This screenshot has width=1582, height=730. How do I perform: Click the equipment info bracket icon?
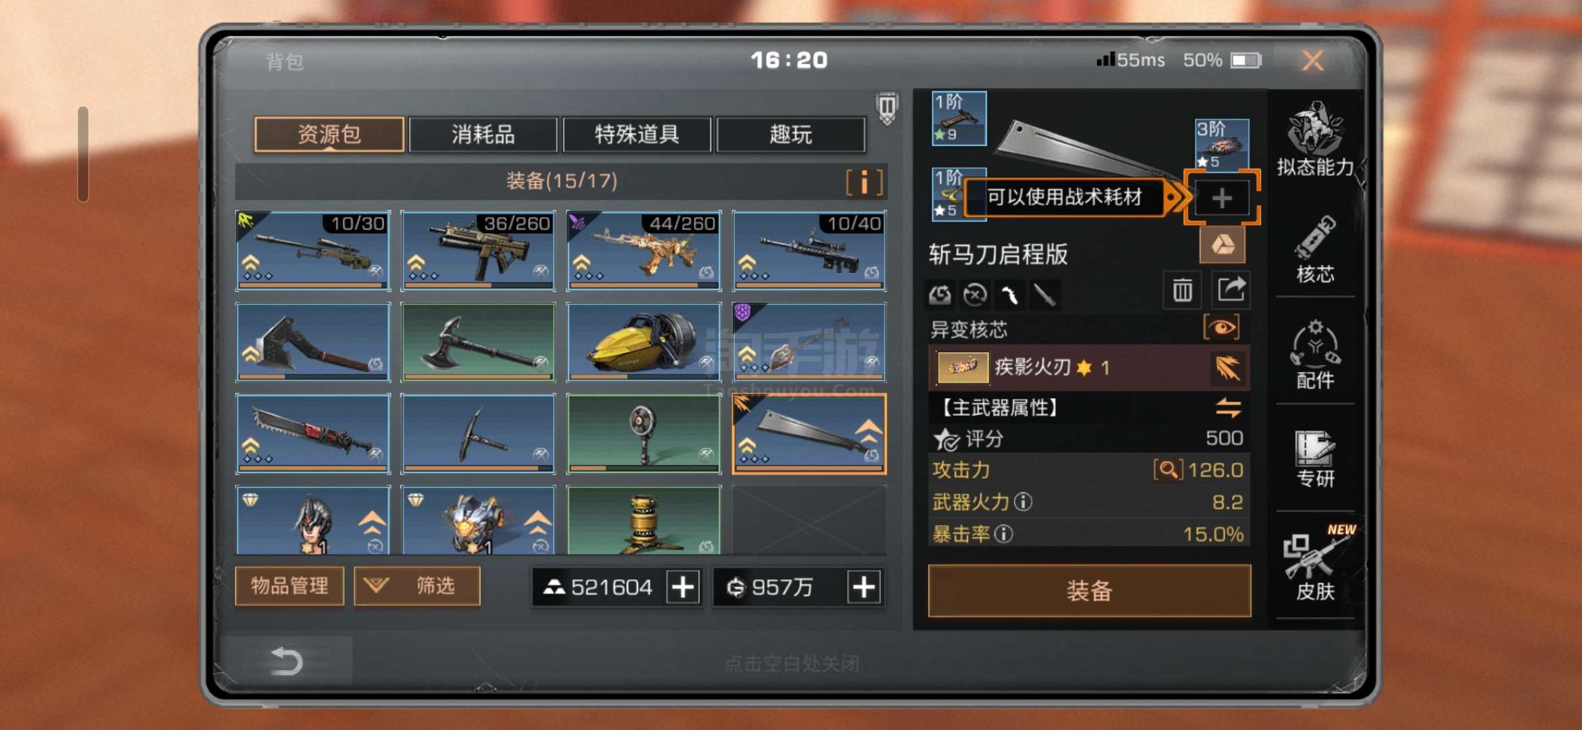point(864,182)
